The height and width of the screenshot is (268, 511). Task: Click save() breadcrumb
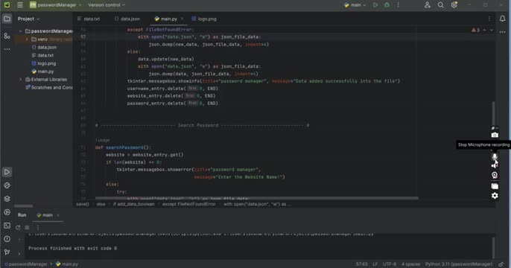tap(83, 204)
